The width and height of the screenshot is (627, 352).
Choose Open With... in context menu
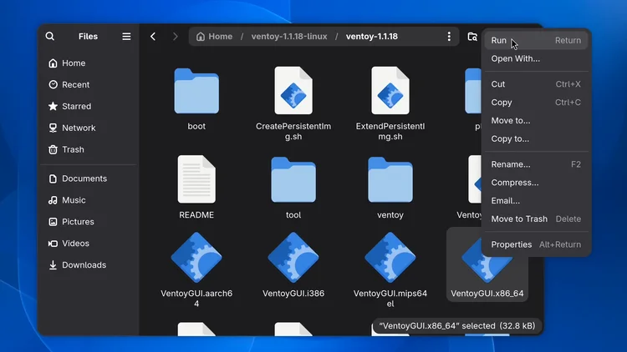pyautogui.click(x=536, y=58)
